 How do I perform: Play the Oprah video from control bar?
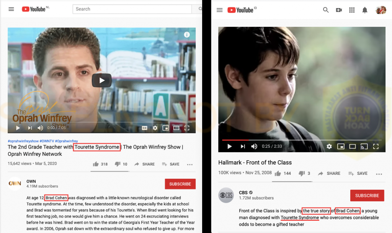coord(18,128)
